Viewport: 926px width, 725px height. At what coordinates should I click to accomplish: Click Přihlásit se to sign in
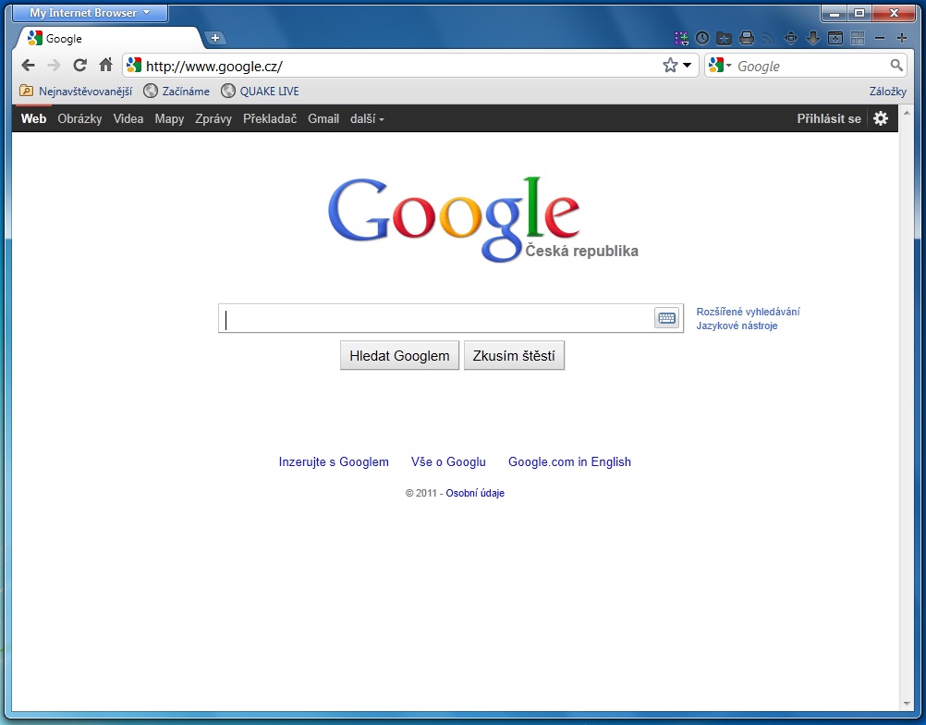click(829, 118)
